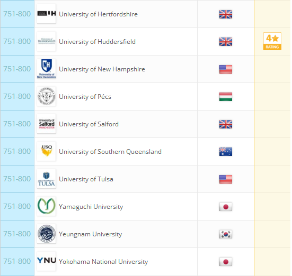Visit the University of Tulsa page link
Viewport: 292px width, 276px height.
[x=86, y=179]
